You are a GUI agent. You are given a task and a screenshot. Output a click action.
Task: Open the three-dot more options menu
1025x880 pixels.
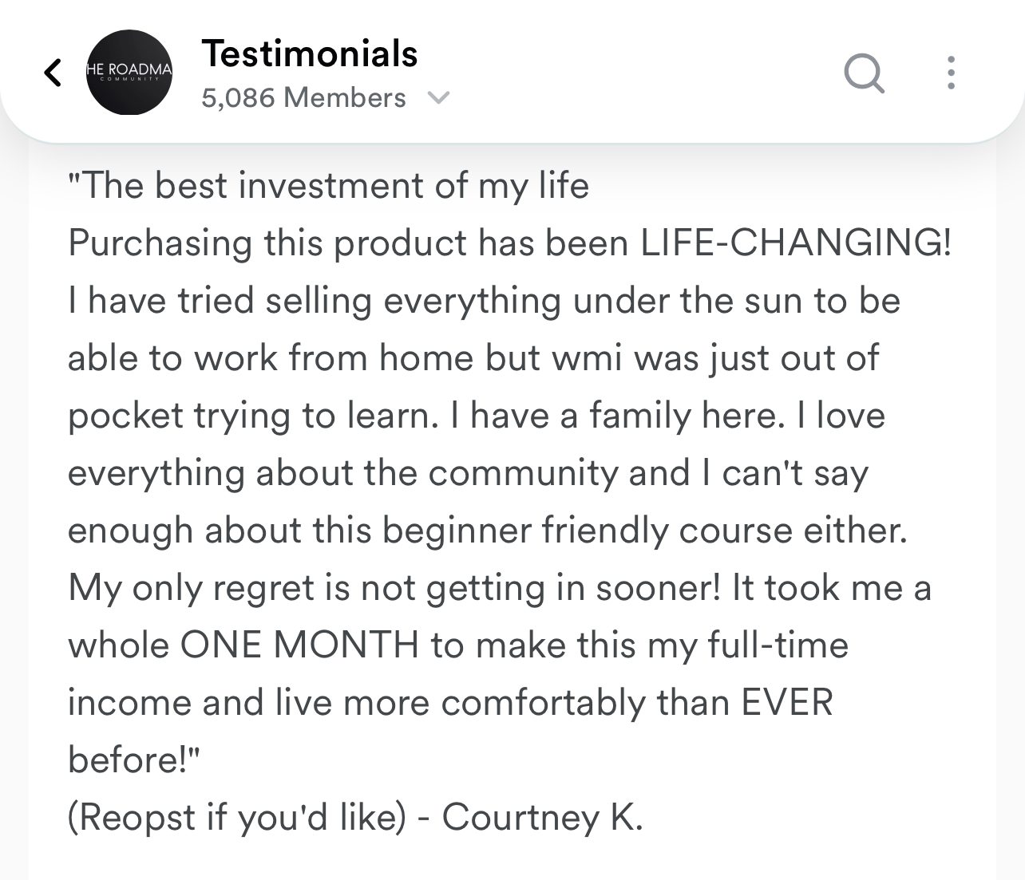coord(950,73)
